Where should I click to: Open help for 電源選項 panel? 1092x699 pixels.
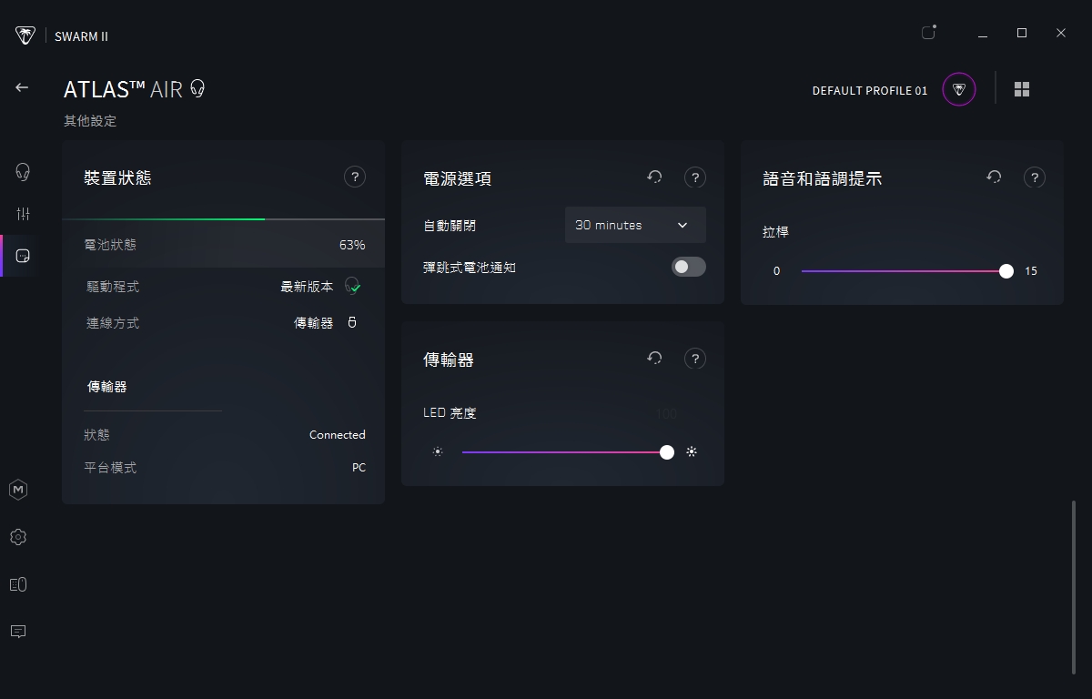(695, 177)
